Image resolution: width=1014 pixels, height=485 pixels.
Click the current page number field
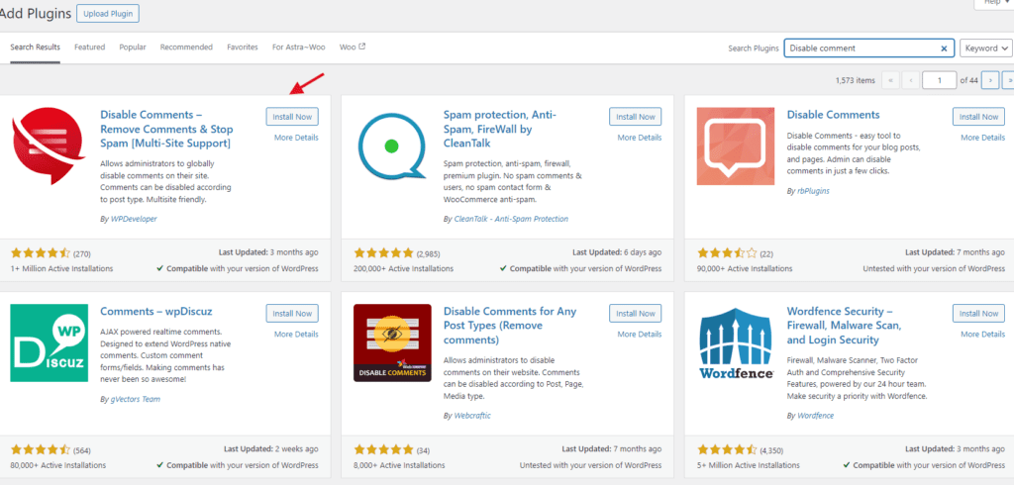pos(940,80)
